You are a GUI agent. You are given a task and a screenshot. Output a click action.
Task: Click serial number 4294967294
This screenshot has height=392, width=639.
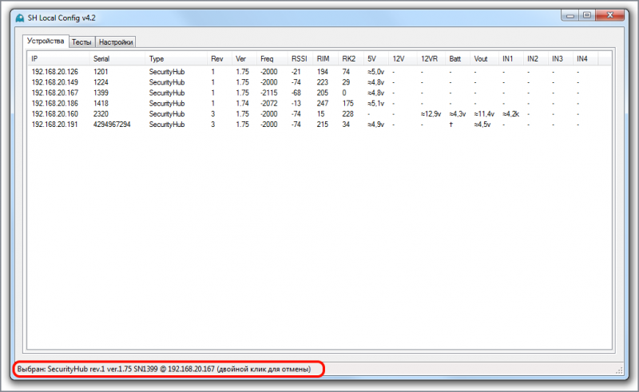tap(112, 125)
